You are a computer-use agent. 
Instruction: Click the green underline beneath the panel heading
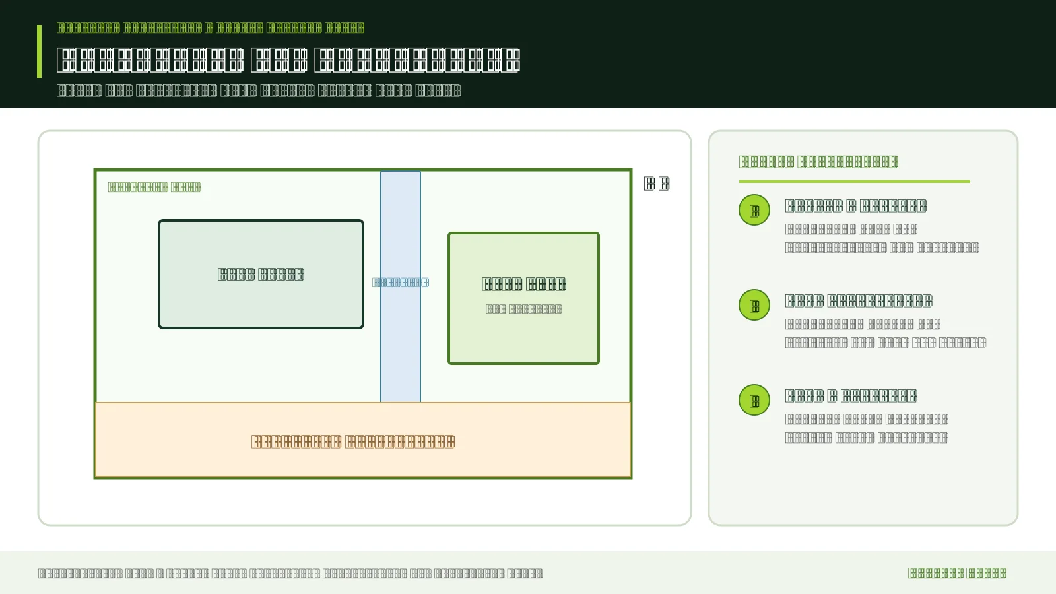[x=855, y=181]
